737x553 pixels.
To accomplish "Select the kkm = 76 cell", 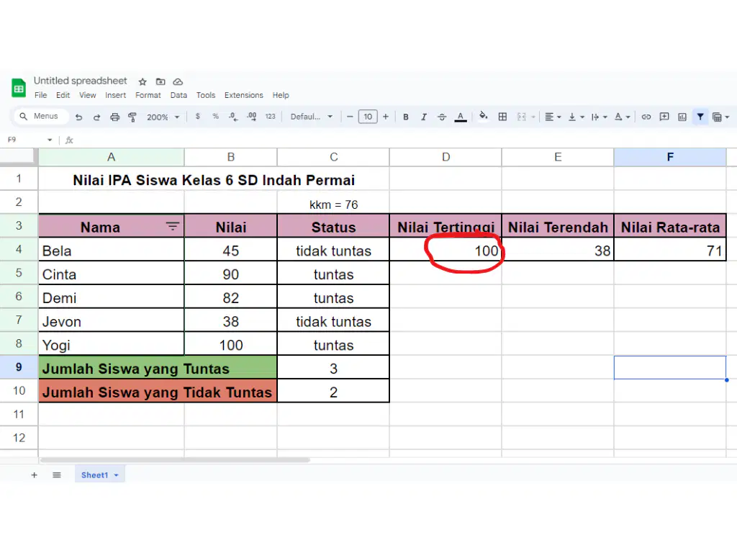I will coord(333,202).
